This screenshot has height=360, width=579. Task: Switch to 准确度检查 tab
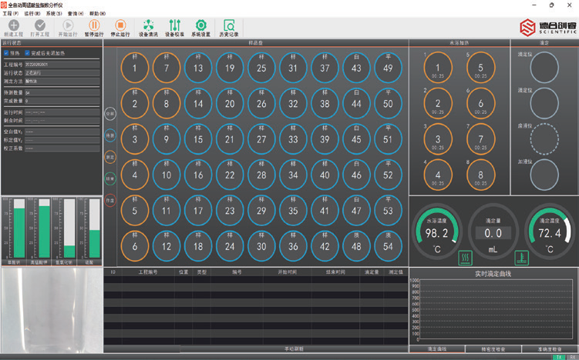click(x=550, y=349)
